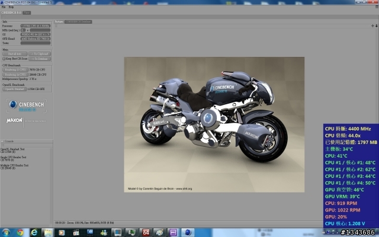Screen dimensions: 379x237
Task: Switch to the green network monitor taskbar app
Action: [x=131, y=233]
